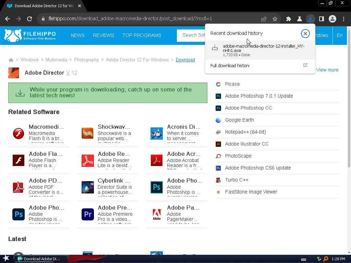Switch to Download Adobe Di... taskbar item

tap(41, 259)
